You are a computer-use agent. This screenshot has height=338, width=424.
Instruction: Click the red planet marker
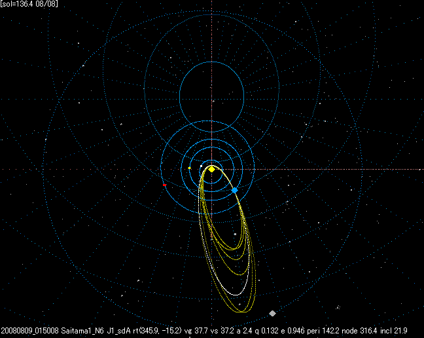click(x=164, y=185)
